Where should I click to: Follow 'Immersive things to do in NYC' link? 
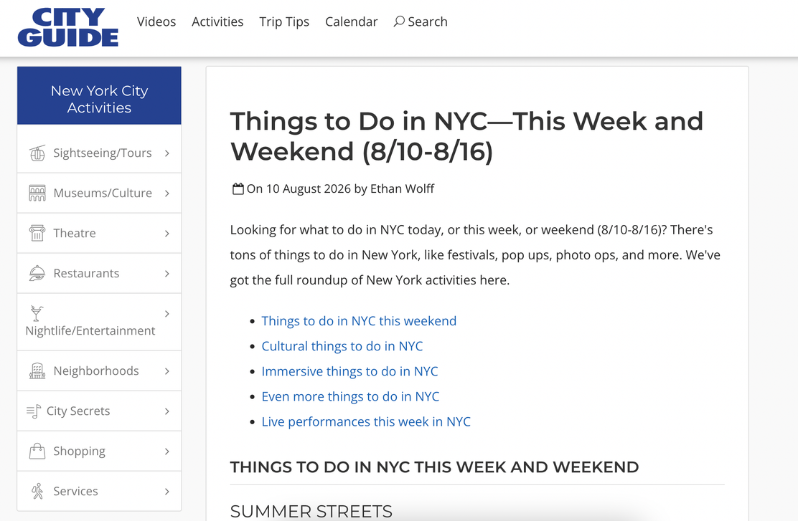(x=349, y=371)
